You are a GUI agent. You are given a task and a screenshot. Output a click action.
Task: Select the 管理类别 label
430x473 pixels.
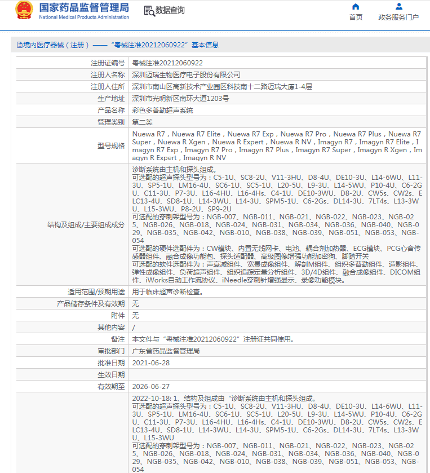(x=111, y=122)
